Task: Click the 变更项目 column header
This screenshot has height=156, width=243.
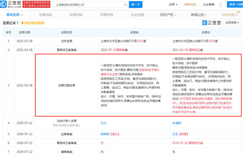Action: coord(67,32)
